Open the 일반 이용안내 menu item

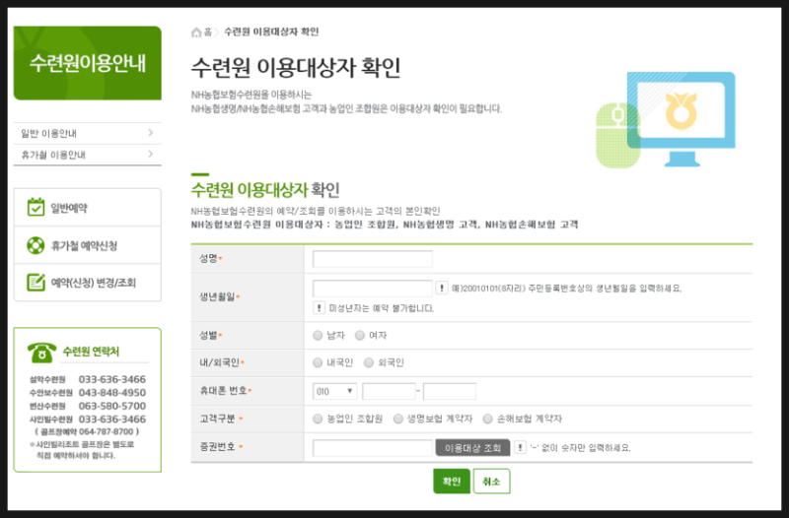(87, 133)
